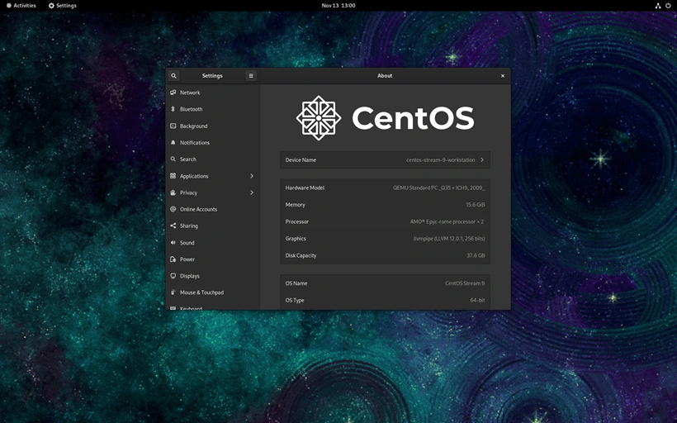Open the Power settings panel
The height and width of the screenshot is (423, 677).
212,259
